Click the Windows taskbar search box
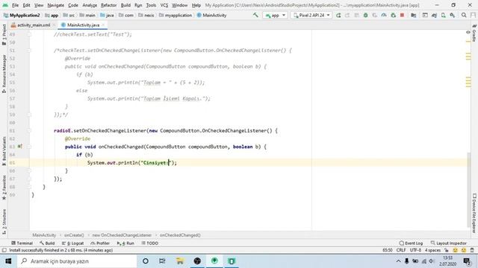 (77, 261)
